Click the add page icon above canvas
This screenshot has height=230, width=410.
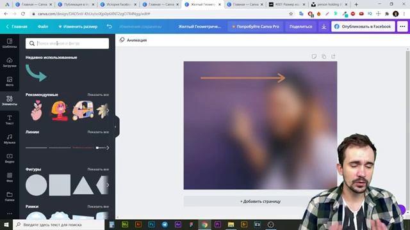[x=333, y=57]
